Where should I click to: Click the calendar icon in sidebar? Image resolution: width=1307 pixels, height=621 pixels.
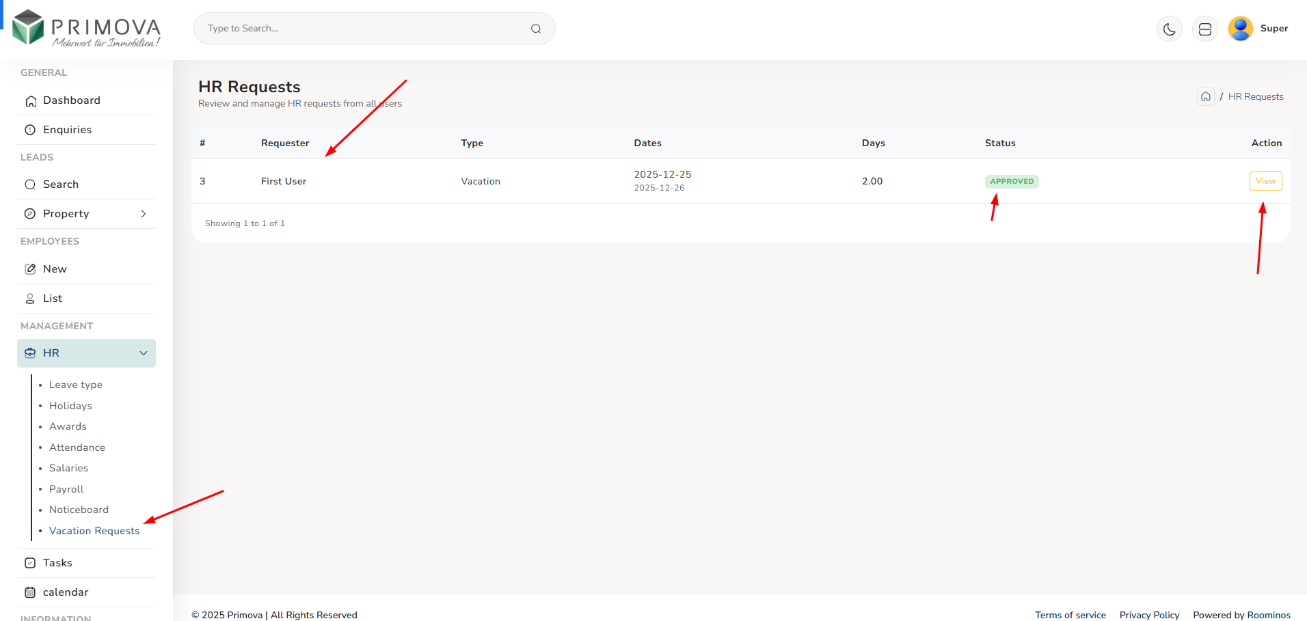pyautogui.click(x=30, y=592)
